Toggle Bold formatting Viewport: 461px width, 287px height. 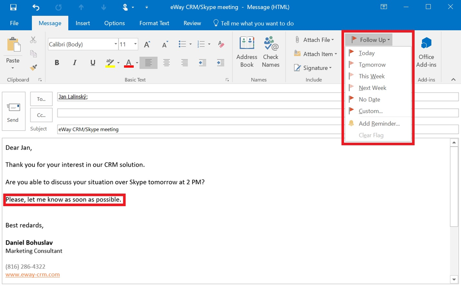[57, 63]
